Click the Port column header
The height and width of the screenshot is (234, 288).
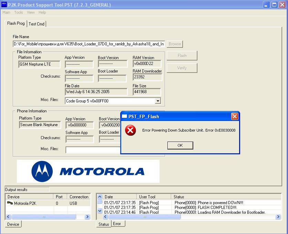[60, 197]
